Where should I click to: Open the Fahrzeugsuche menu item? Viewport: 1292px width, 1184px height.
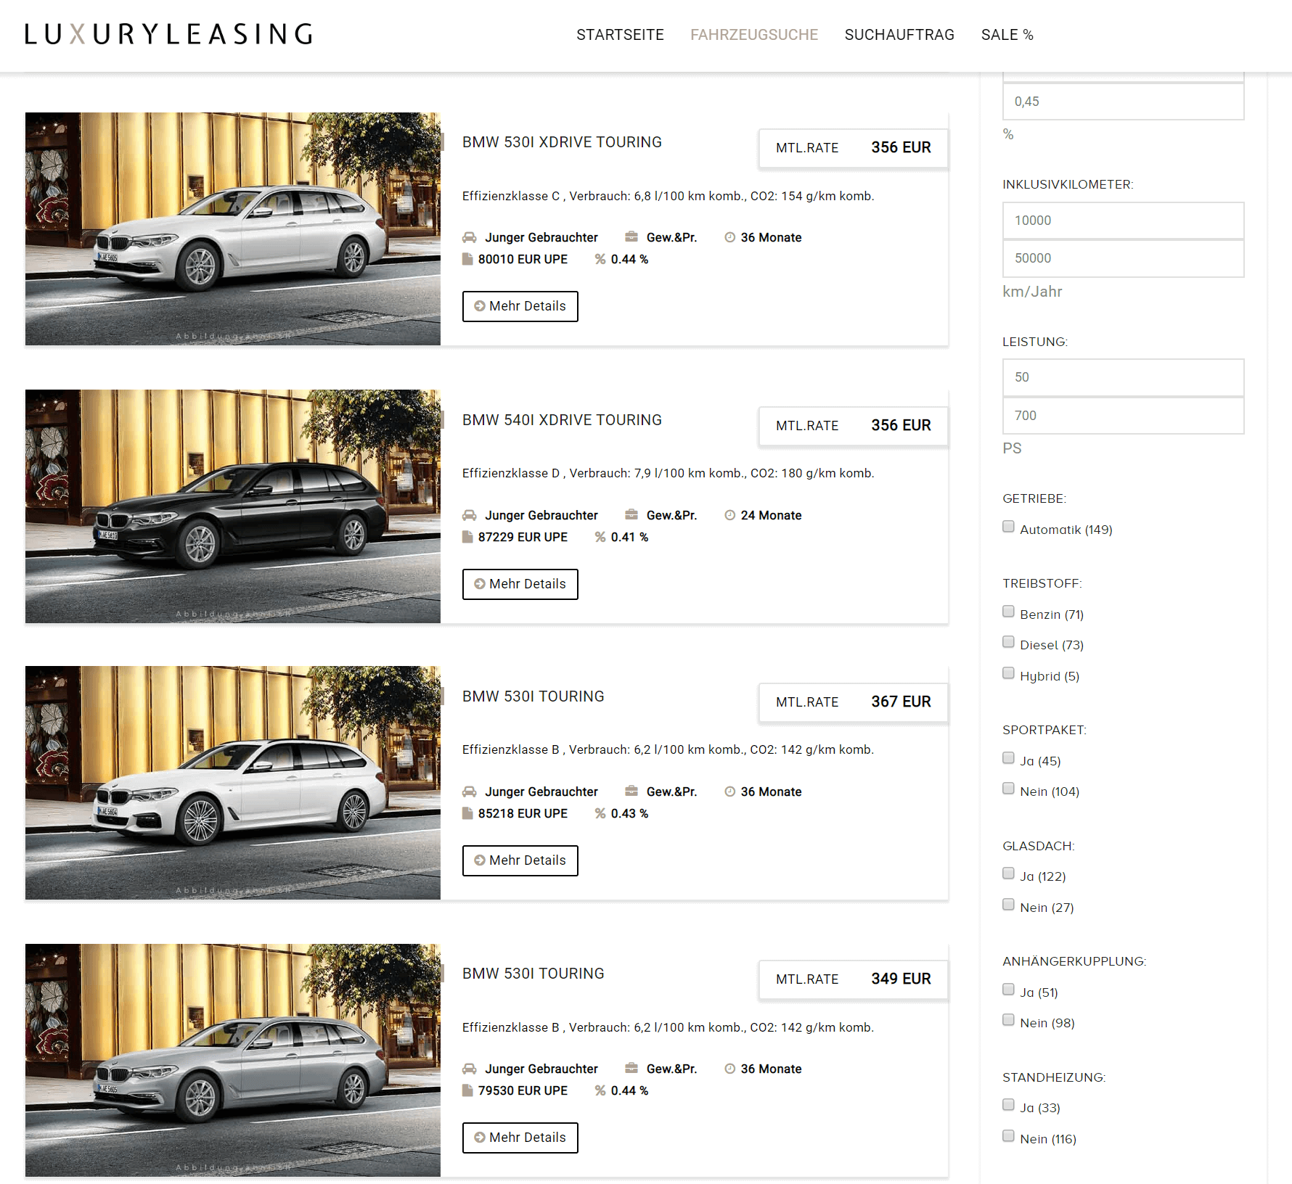[x=754, y=35]
